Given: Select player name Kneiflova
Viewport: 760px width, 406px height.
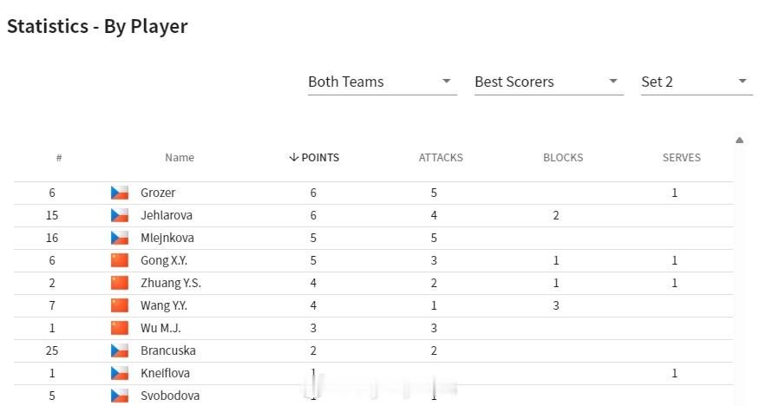Looking at the screenshot, I should pos(166,373).
